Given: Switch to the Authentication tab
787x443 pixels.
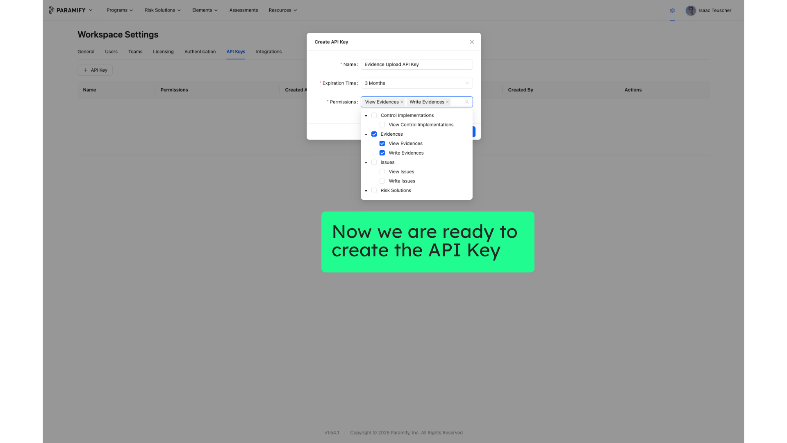Looking at the screenshot, I should pyautogui.click(x=200, y=52).
